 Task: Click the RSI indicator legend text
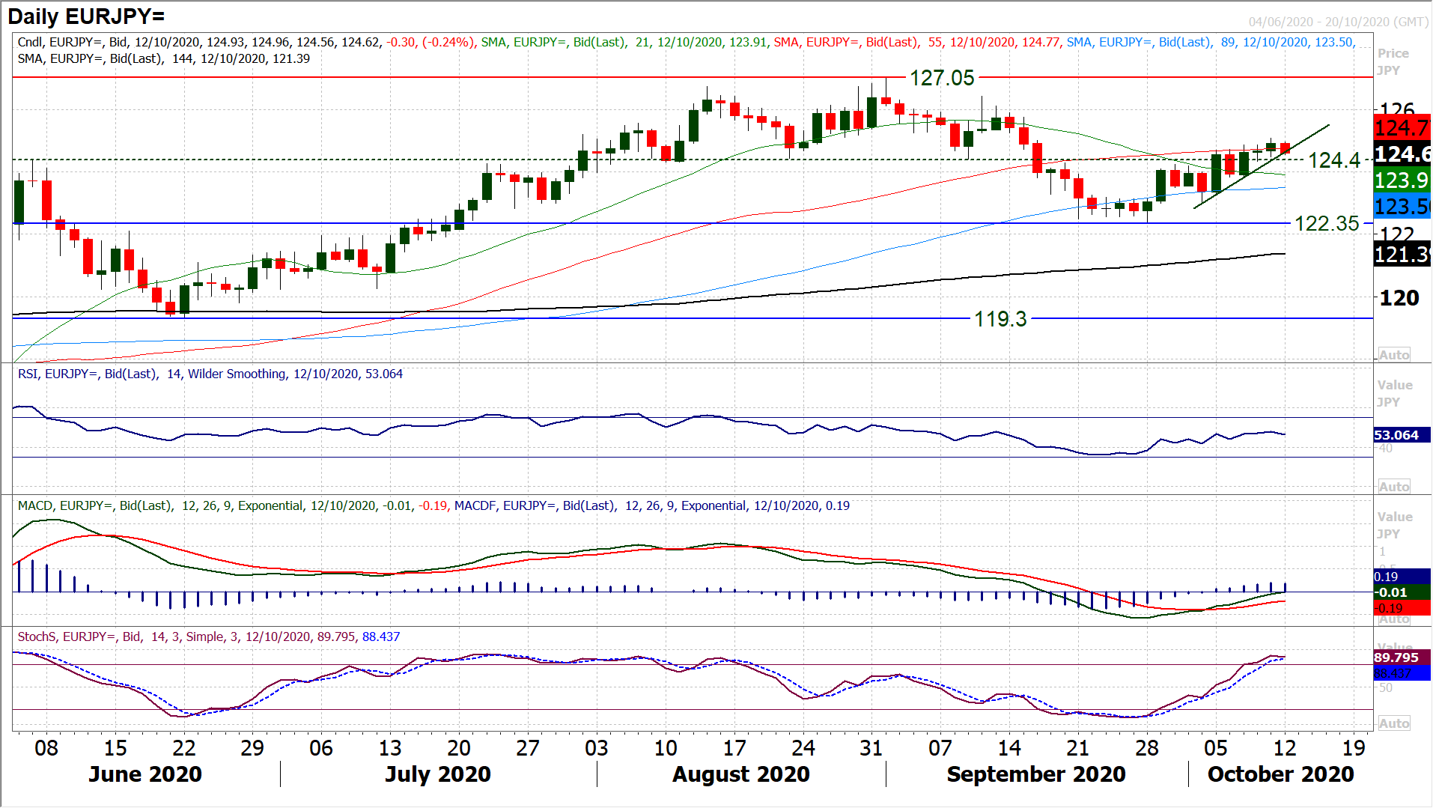click(210, 374)
